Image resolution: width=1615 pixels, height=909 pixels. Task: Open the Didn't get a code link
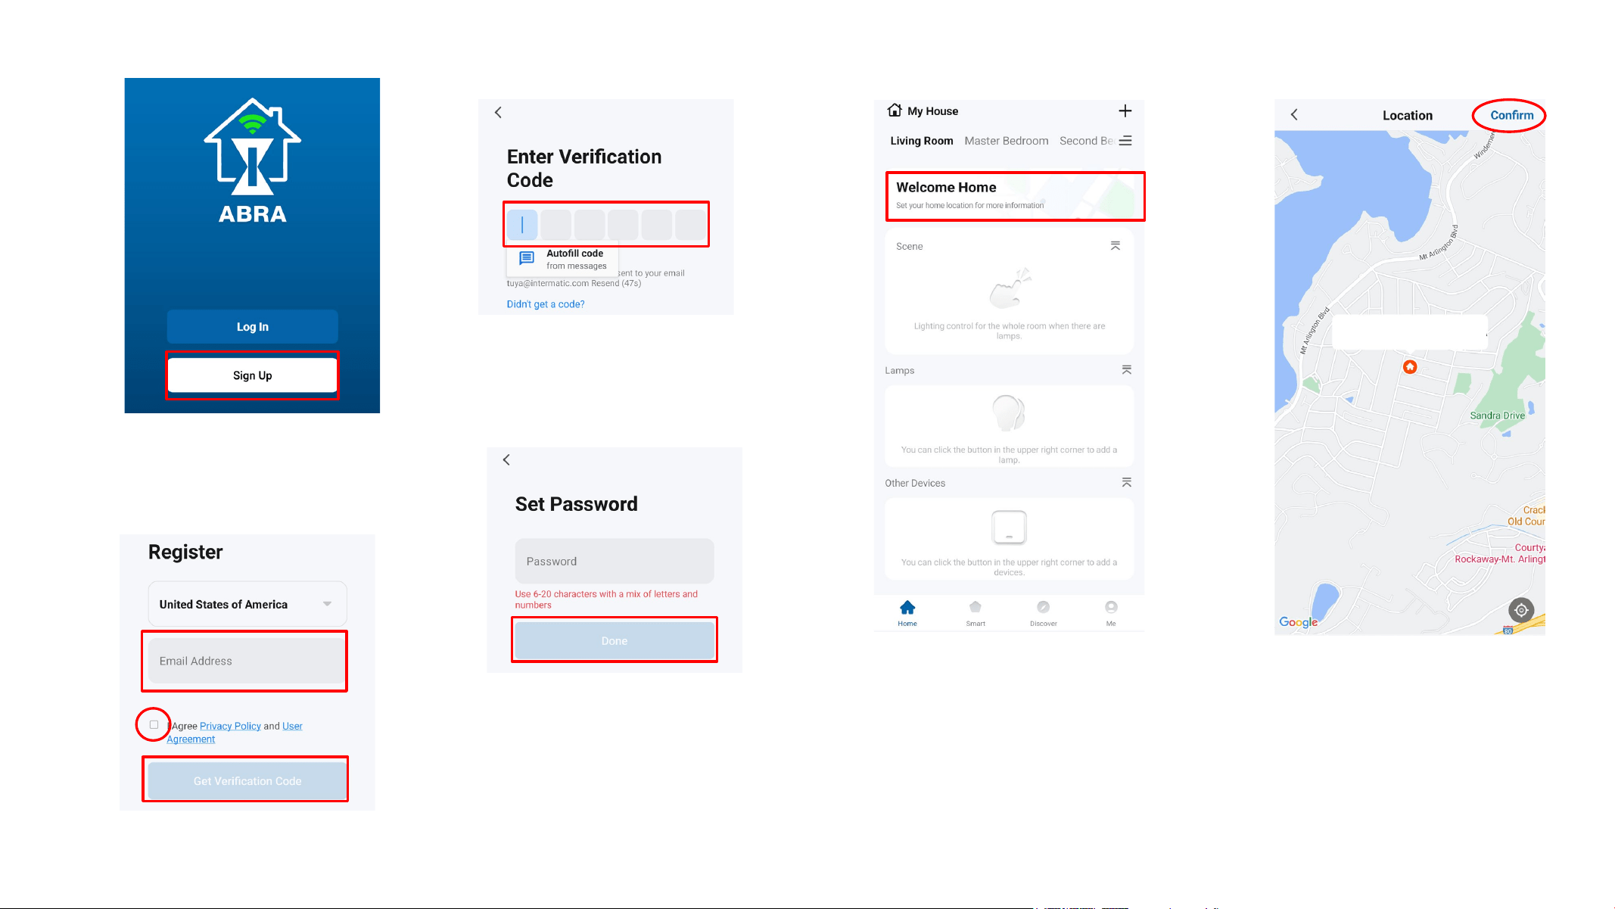[546, 304]
